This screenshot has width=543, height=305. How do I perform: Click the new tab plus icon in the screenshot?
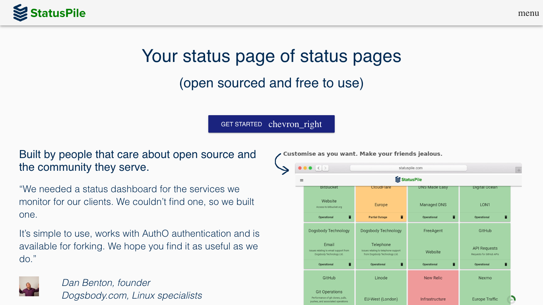(x=518, y=170)
